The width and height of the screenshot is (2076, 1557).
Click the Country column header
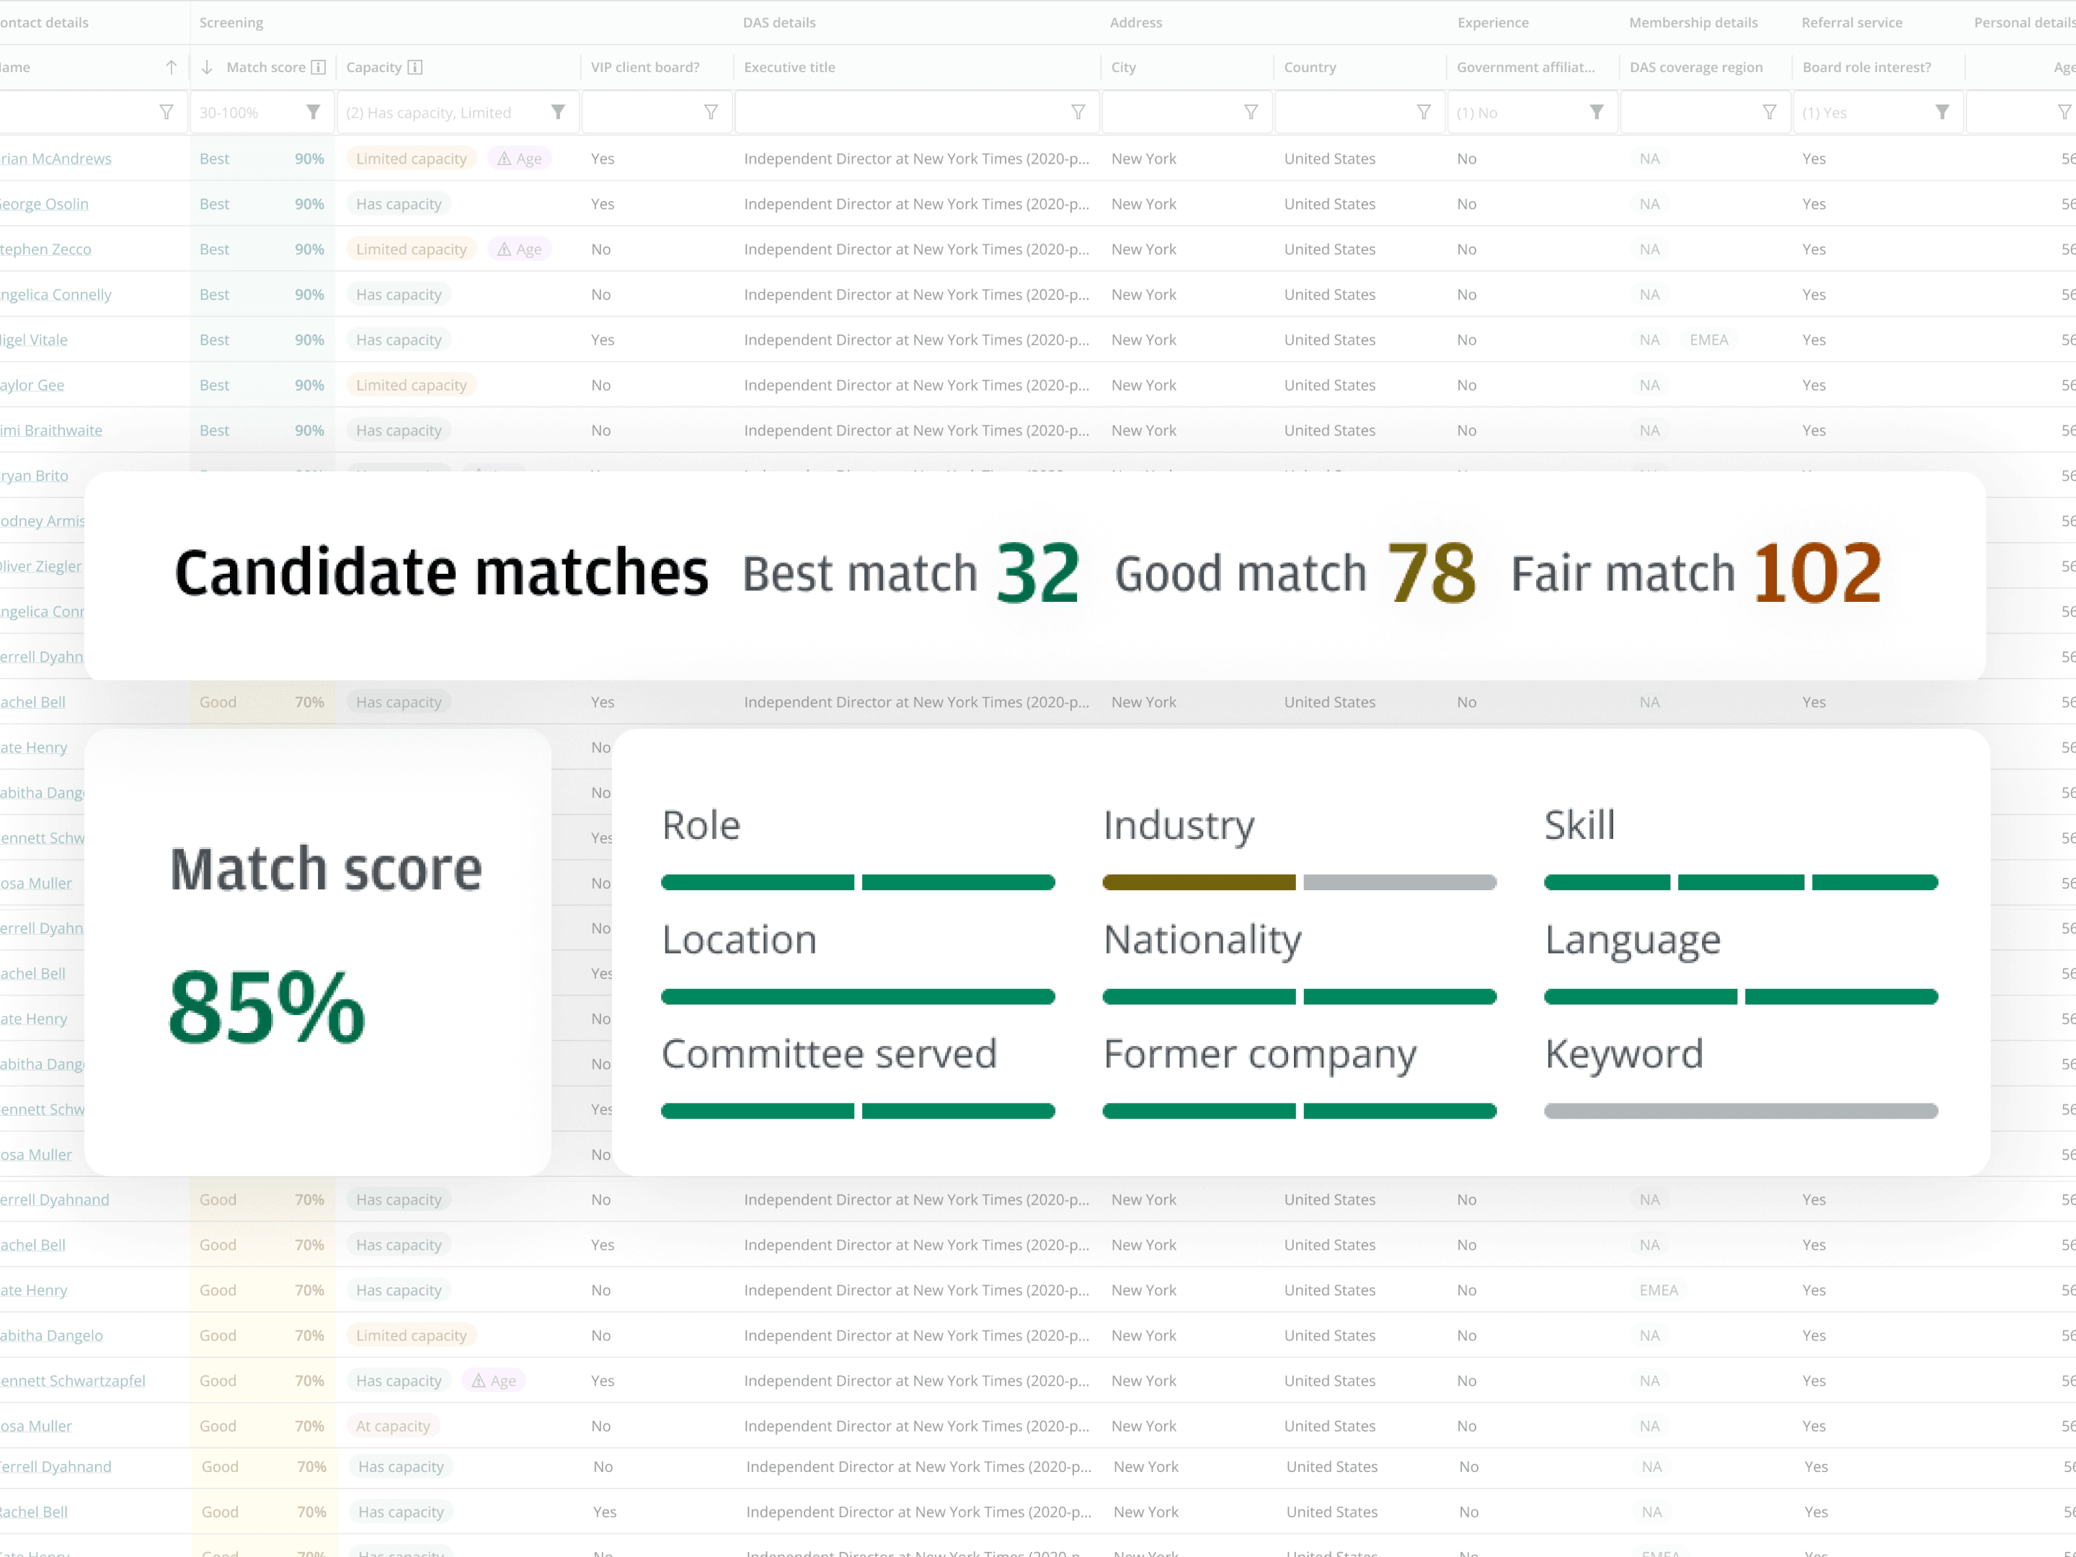[x=1309, y=68]
